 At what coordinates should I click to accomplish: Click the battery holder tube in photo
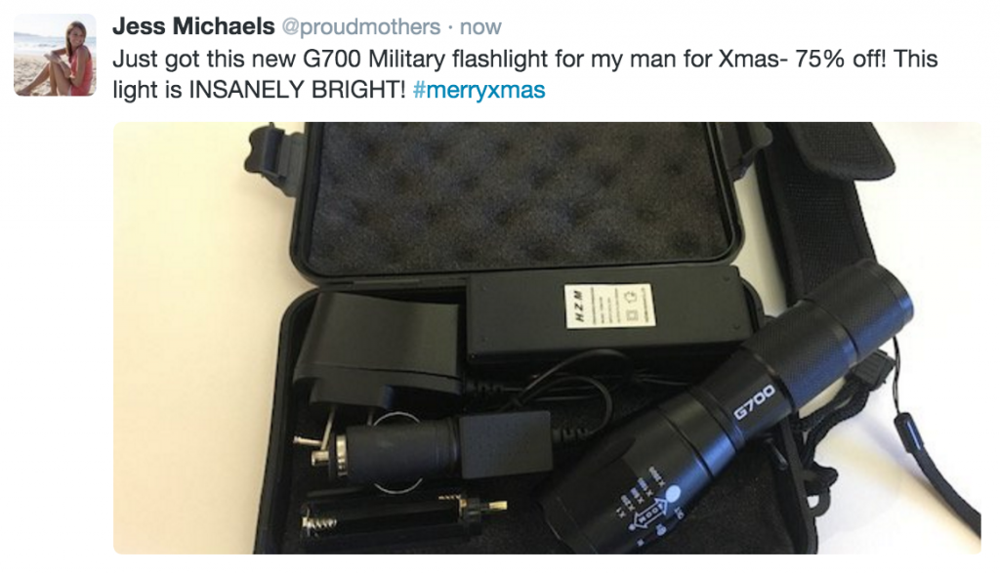[x=401, y=515]
